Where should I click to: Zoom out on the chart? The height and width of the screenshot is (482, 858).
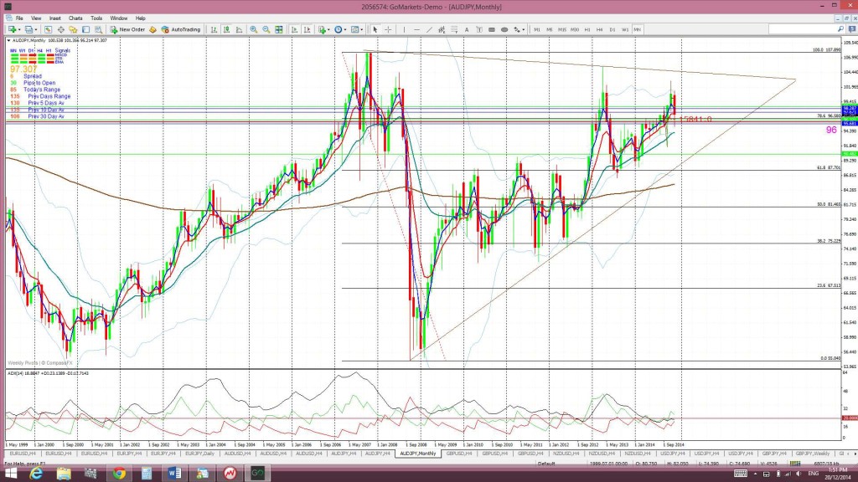coord(266,29)
